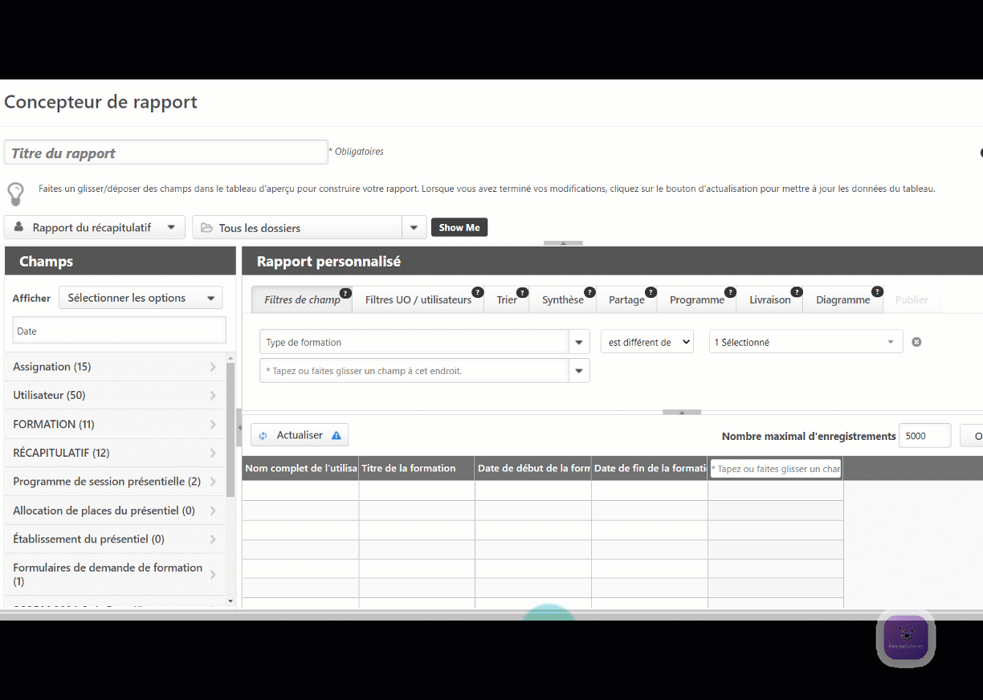Click the help badge on Filtres UO / utilisateurs tab
Image resolution: width=983 pixels, height=700 pixels.
[477, 293]
